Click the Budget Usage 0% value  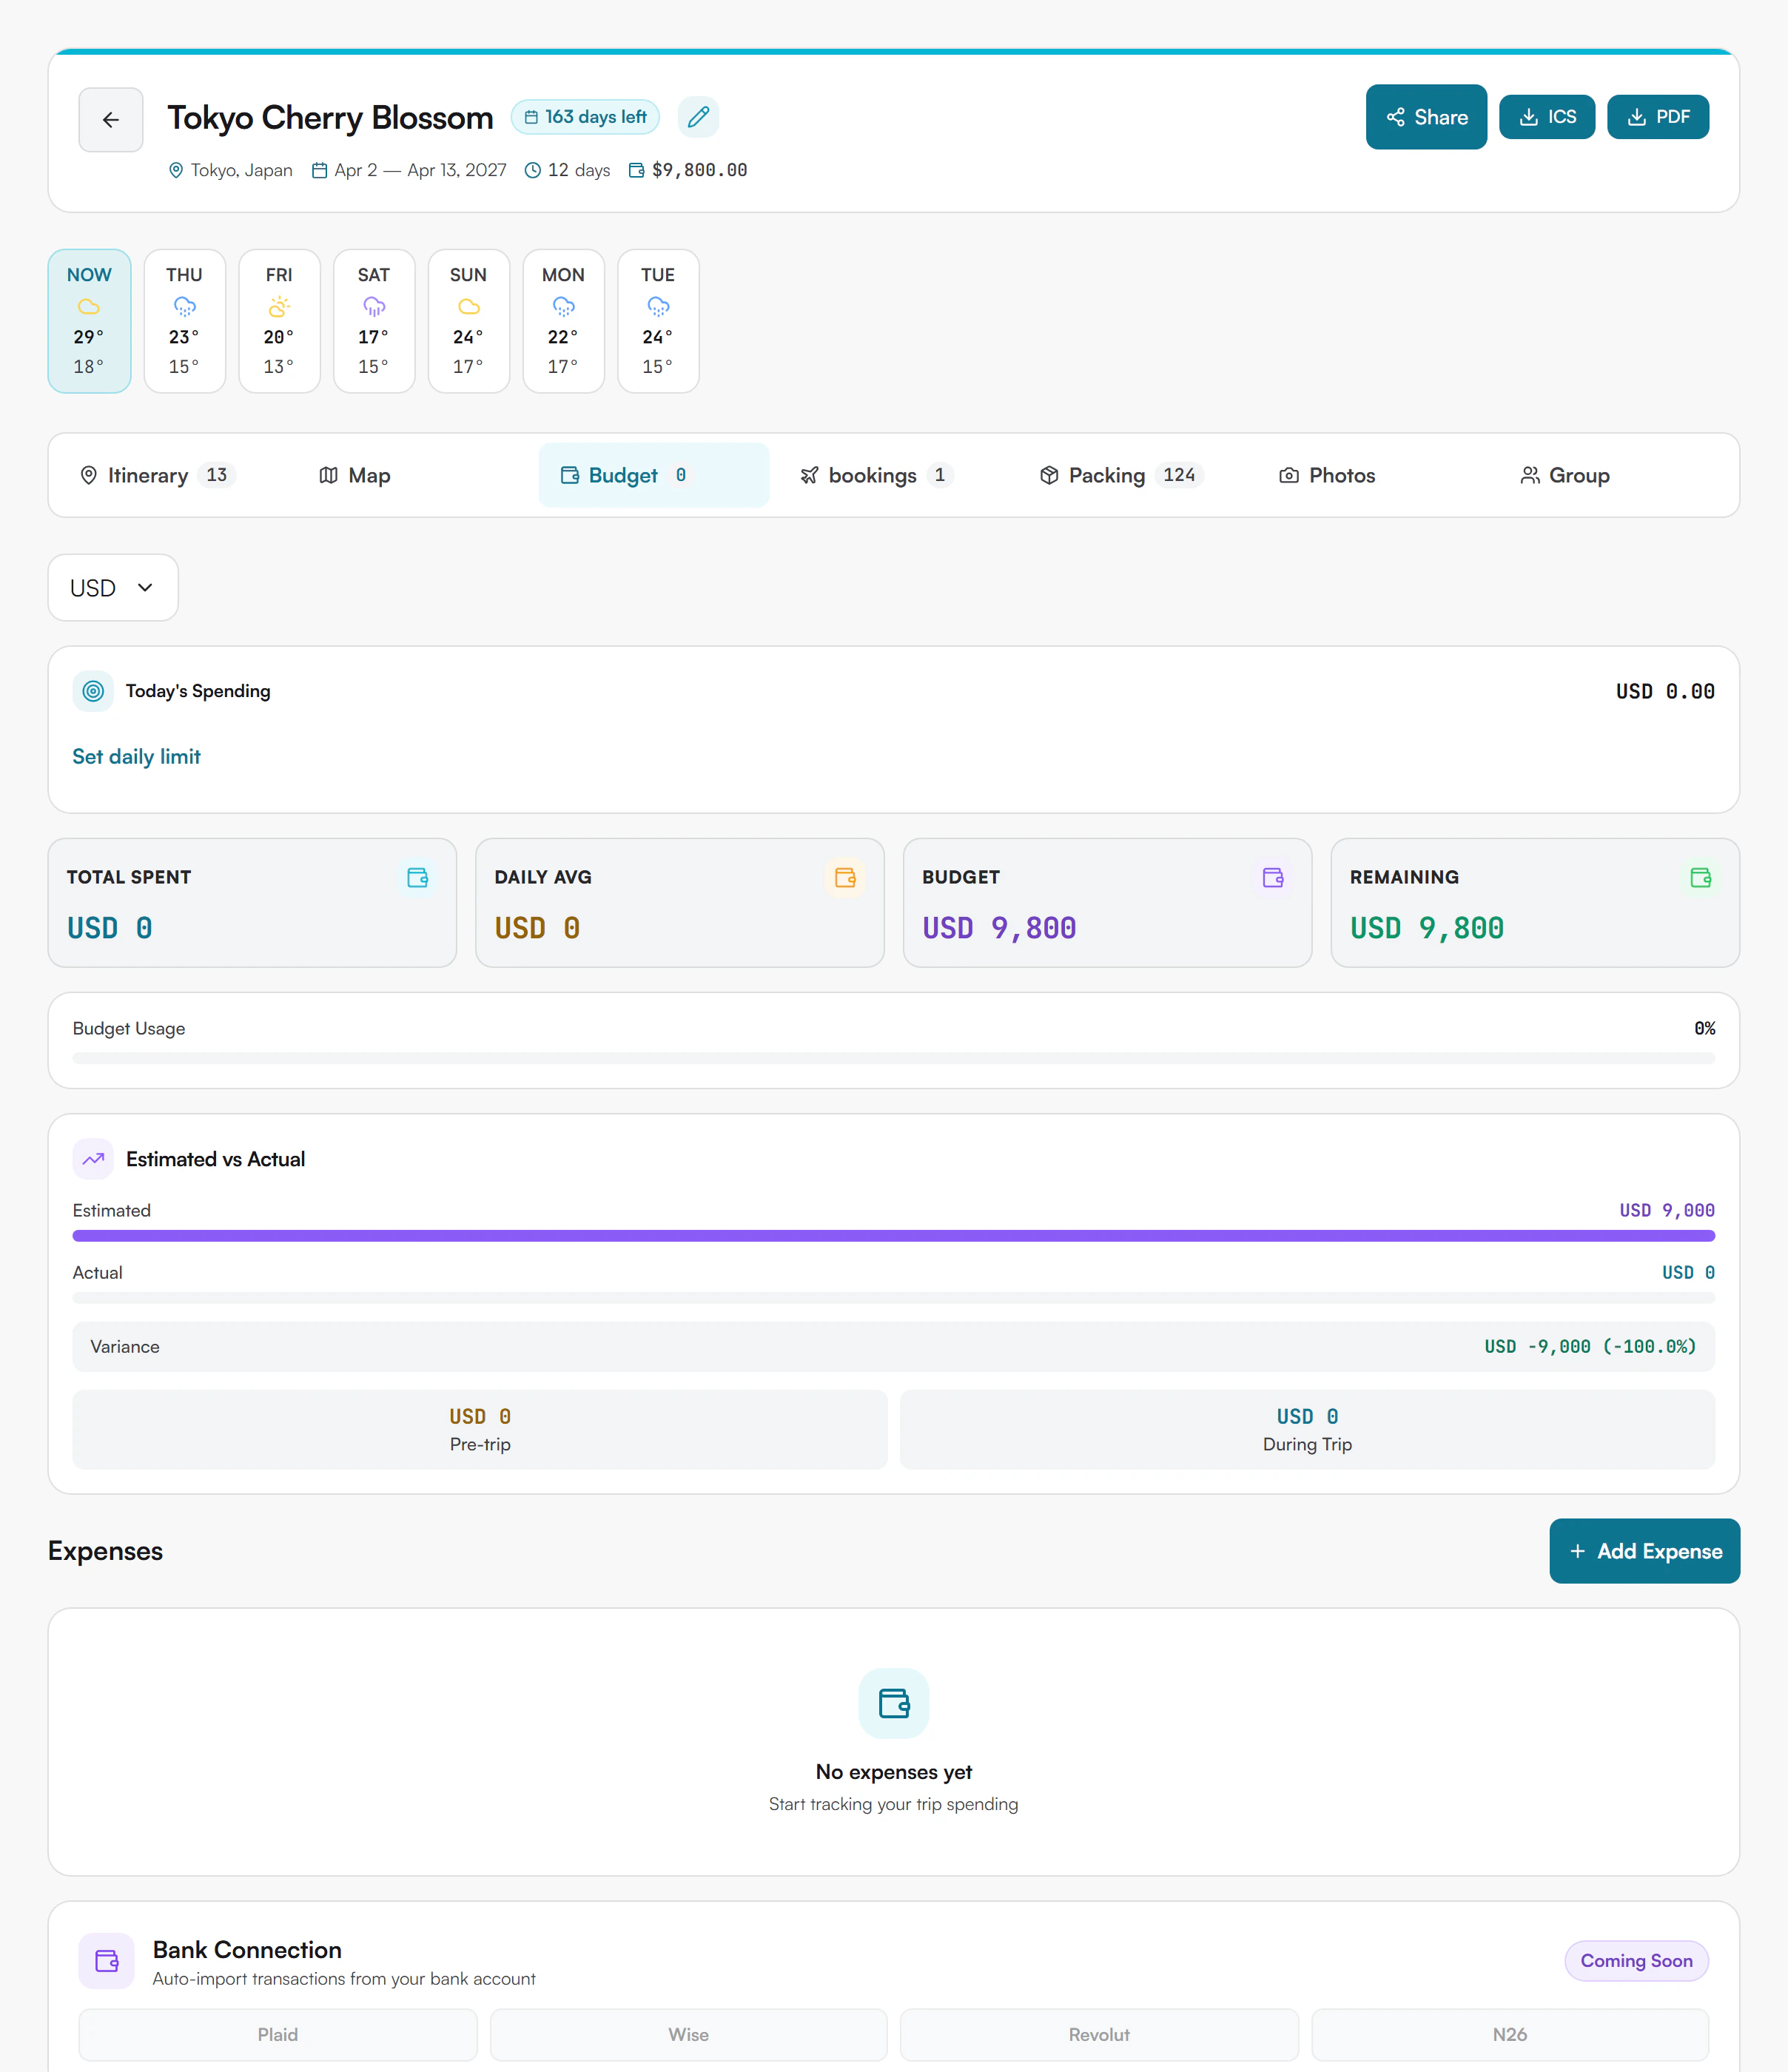pyautogui.click(x=1705, y=1028)
